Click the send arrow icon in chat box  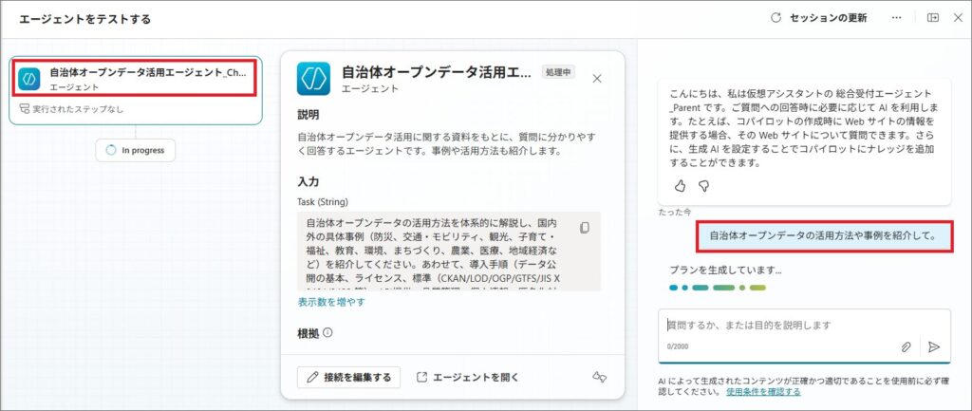[x=934, y=347]
